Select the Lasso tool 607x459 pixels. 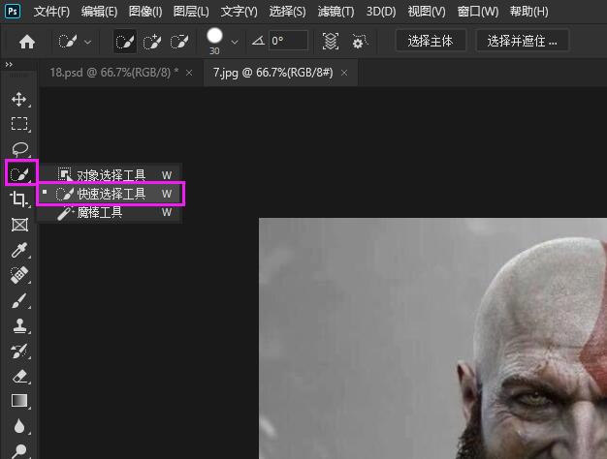[x=19, y=149]
